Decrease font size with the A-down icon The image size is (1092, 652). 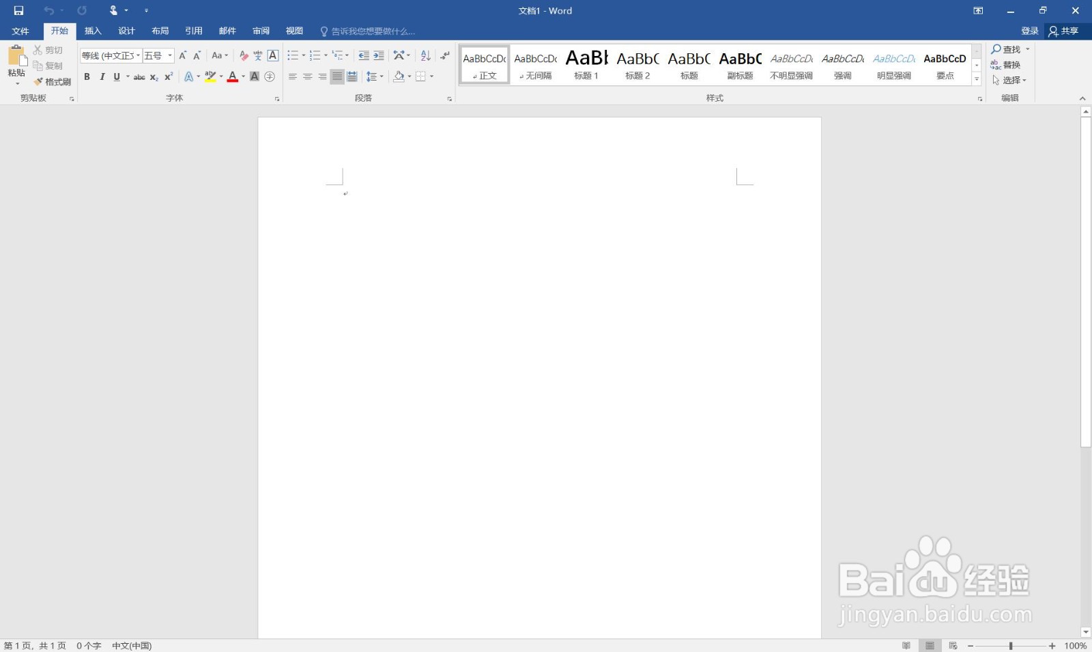pos(197,55)
